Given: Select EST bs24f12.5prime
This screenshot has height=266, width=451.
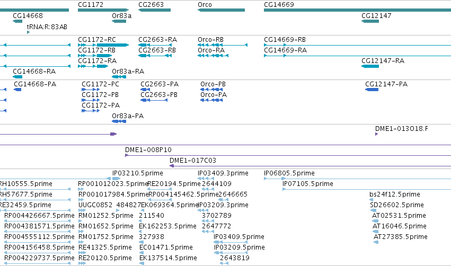Looking at the screenshot, I should click(395, 194).
